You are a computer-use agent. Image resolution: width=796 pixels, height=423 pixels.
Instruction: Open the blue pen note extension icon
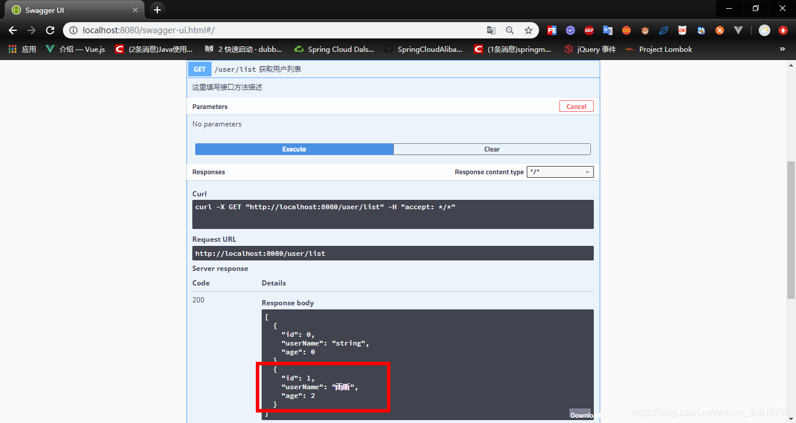(701, 30)
